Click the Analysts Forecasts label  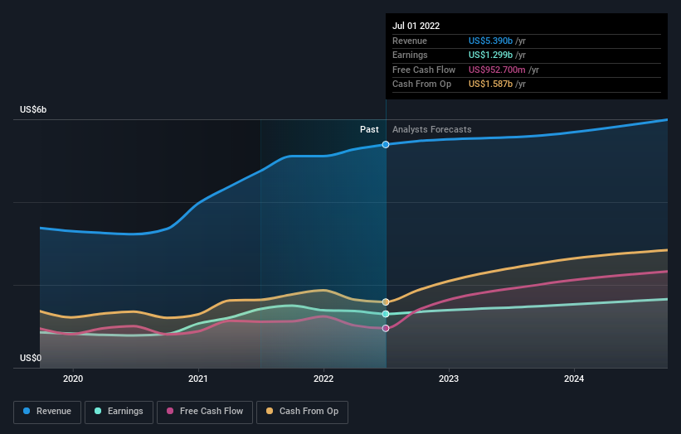[x=431, y=130]
